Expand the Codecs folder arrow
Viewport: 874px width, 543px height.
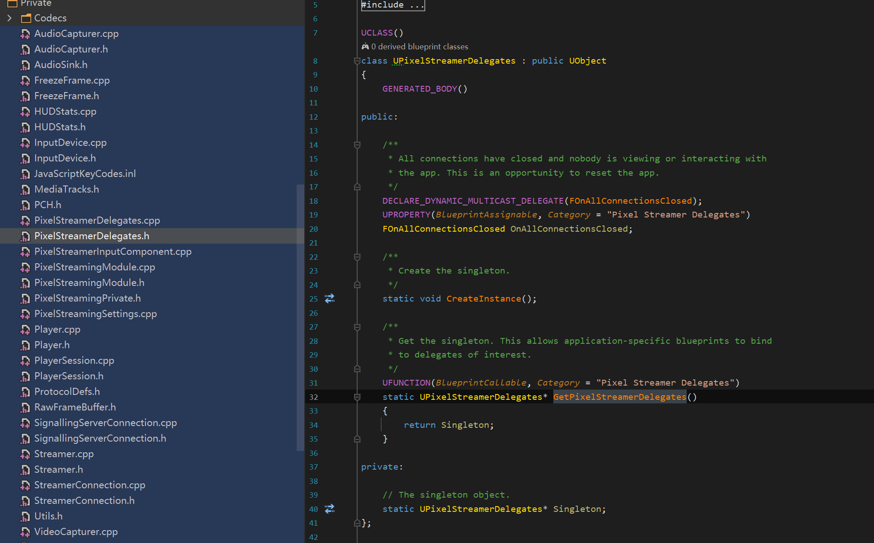[x=9, y=18]
